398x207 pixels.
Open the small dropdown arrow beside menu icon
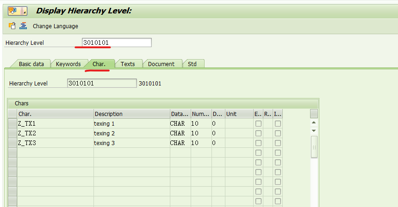25,11
